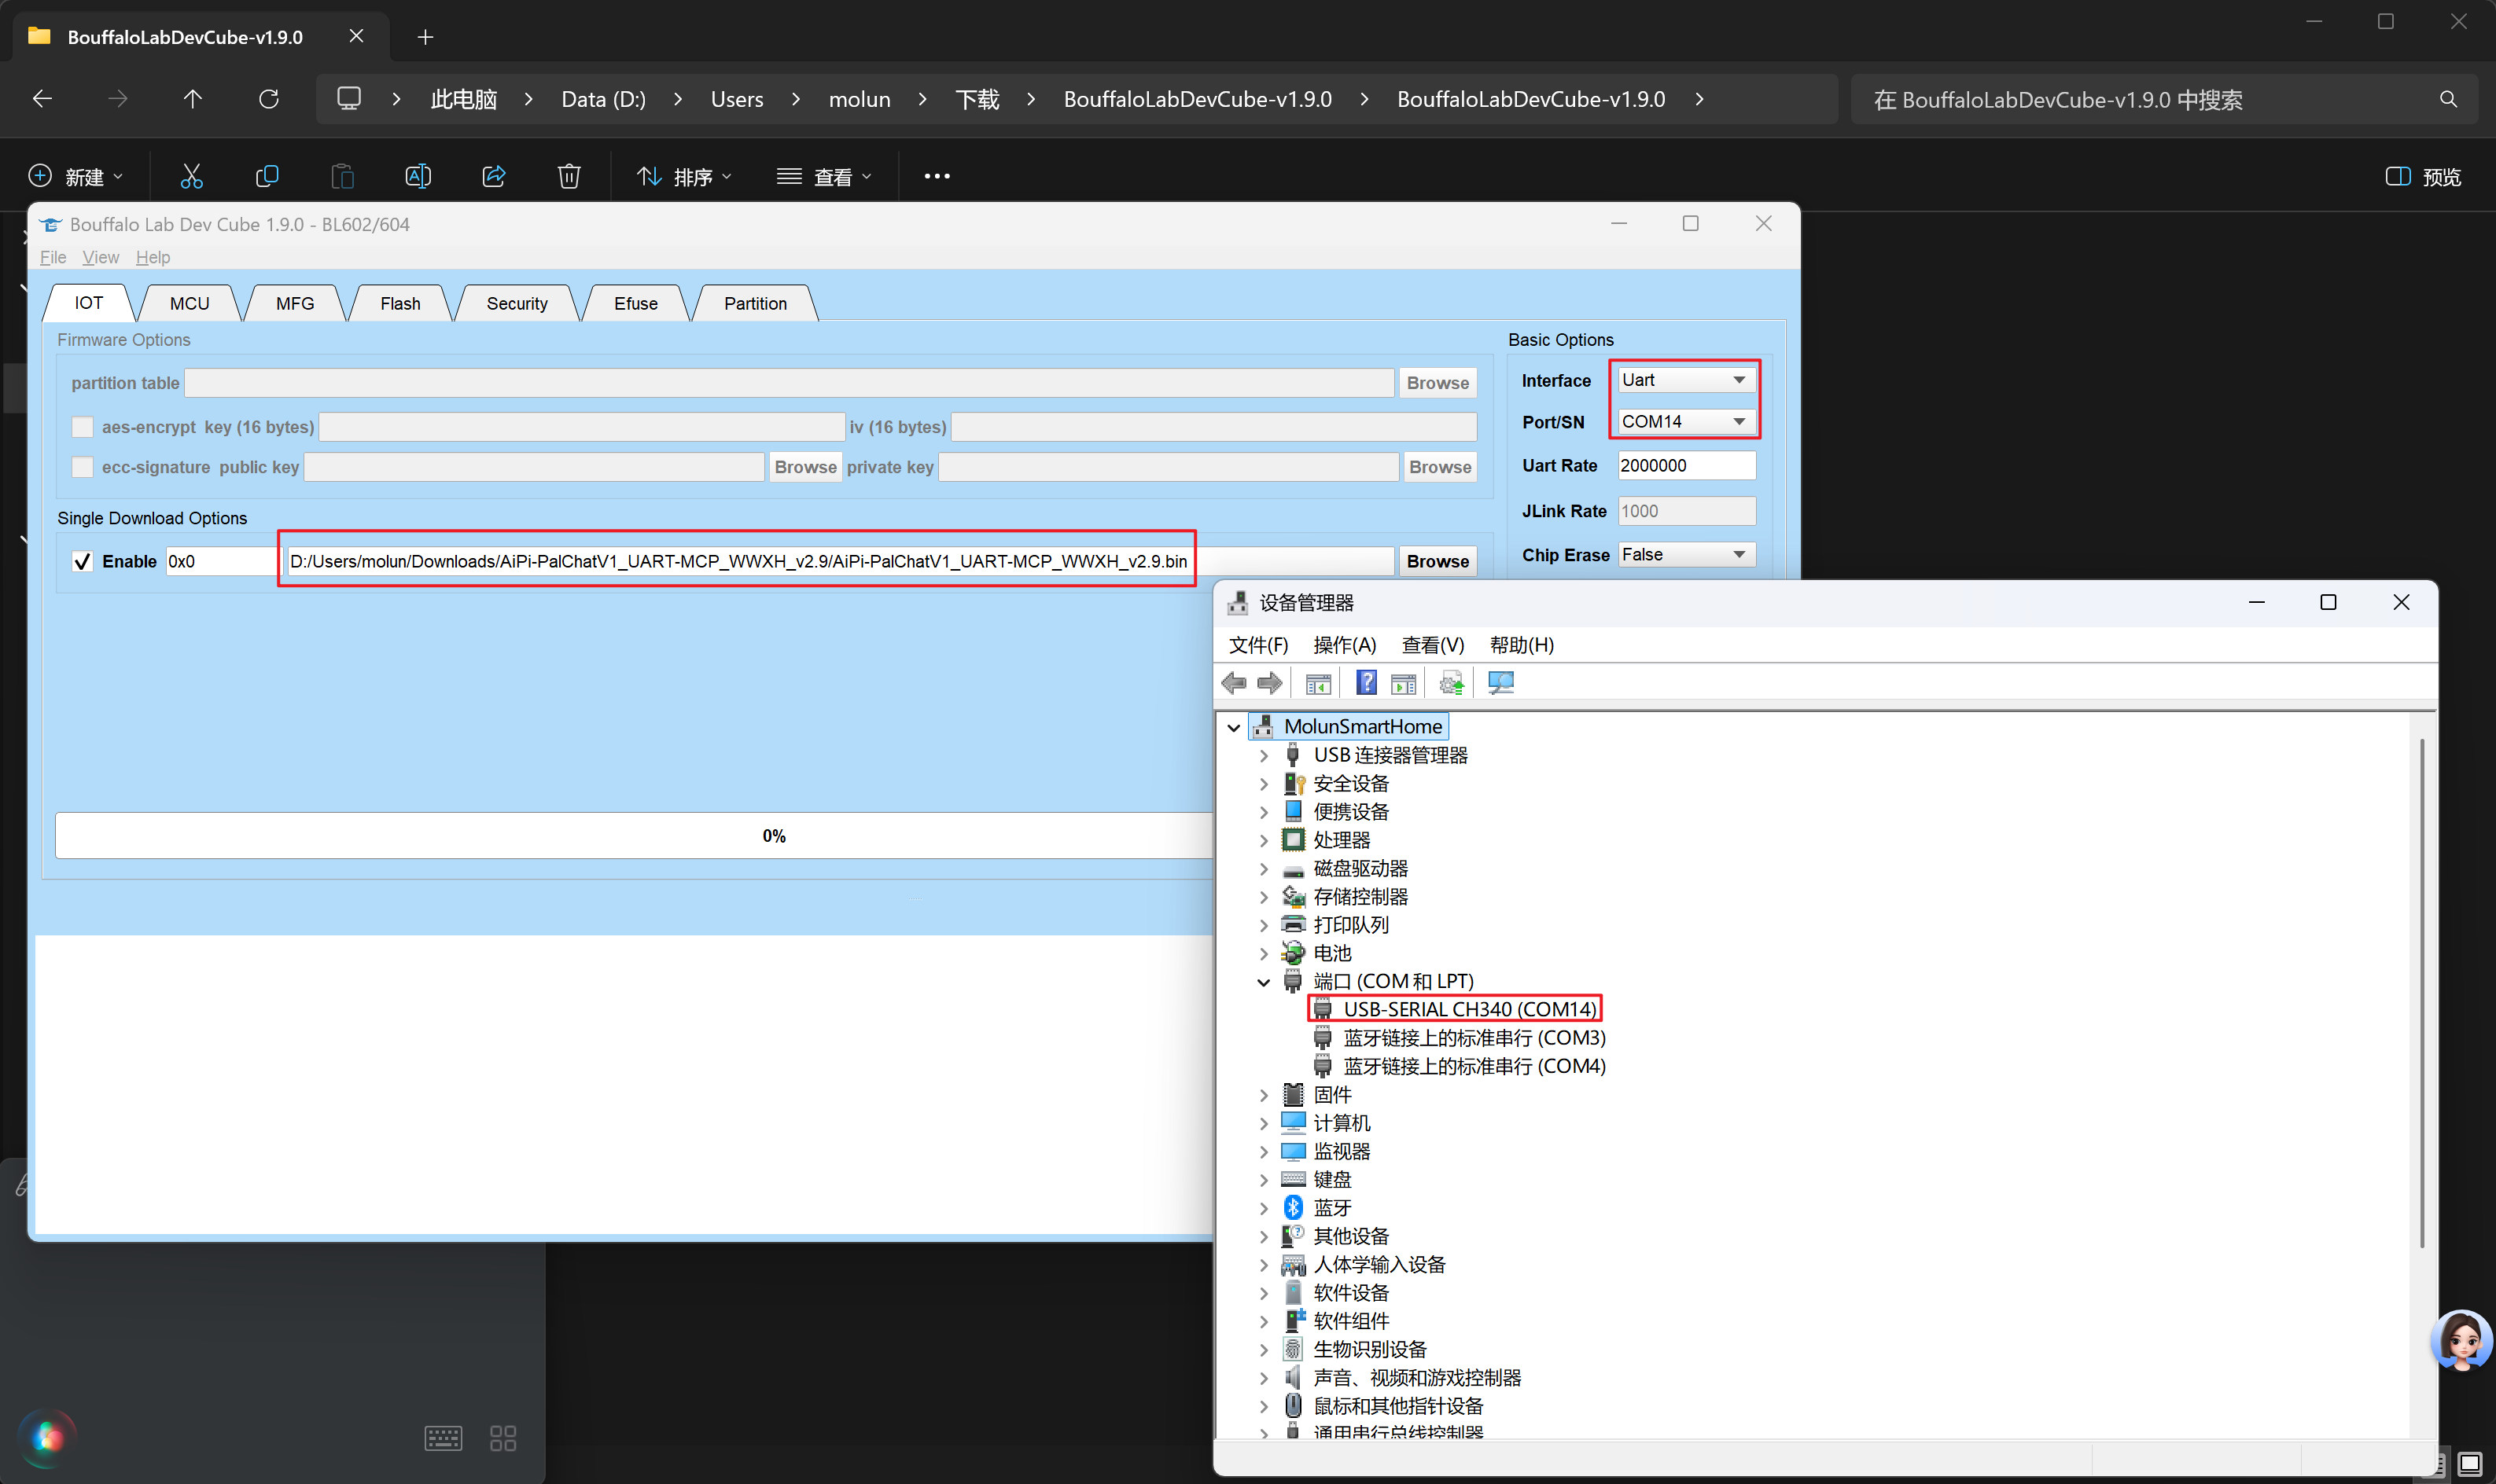Click Device Manager help question-mark icon
This screenshot has height=1484, width=2496.
pyautogui.click(x=1365, y=683)
